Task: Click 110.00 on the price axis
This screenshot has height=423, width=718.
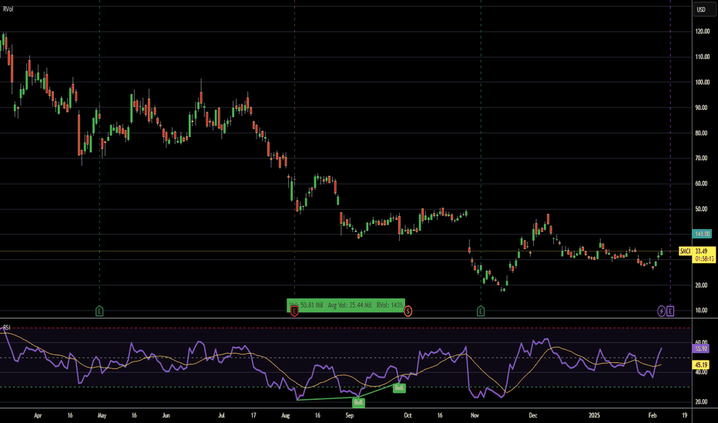Action: click(703, 57)
